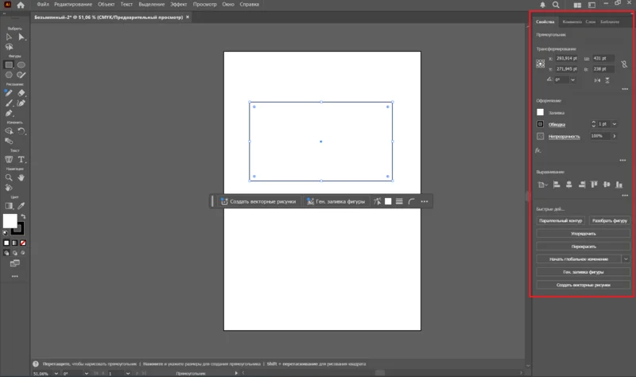Choose the Eyedropper tool

[22, 205]
